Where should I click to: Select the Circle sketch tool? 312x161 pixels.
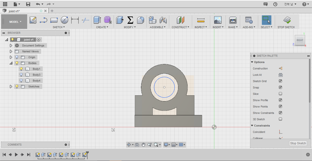[x=64, y=20]
